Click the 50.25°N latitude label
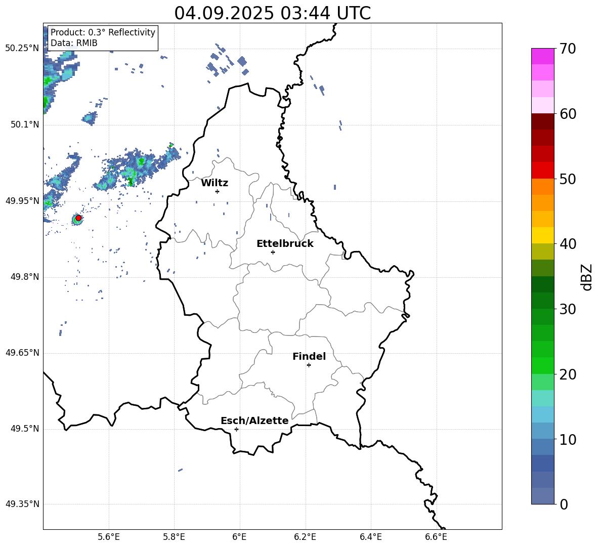 22,49
